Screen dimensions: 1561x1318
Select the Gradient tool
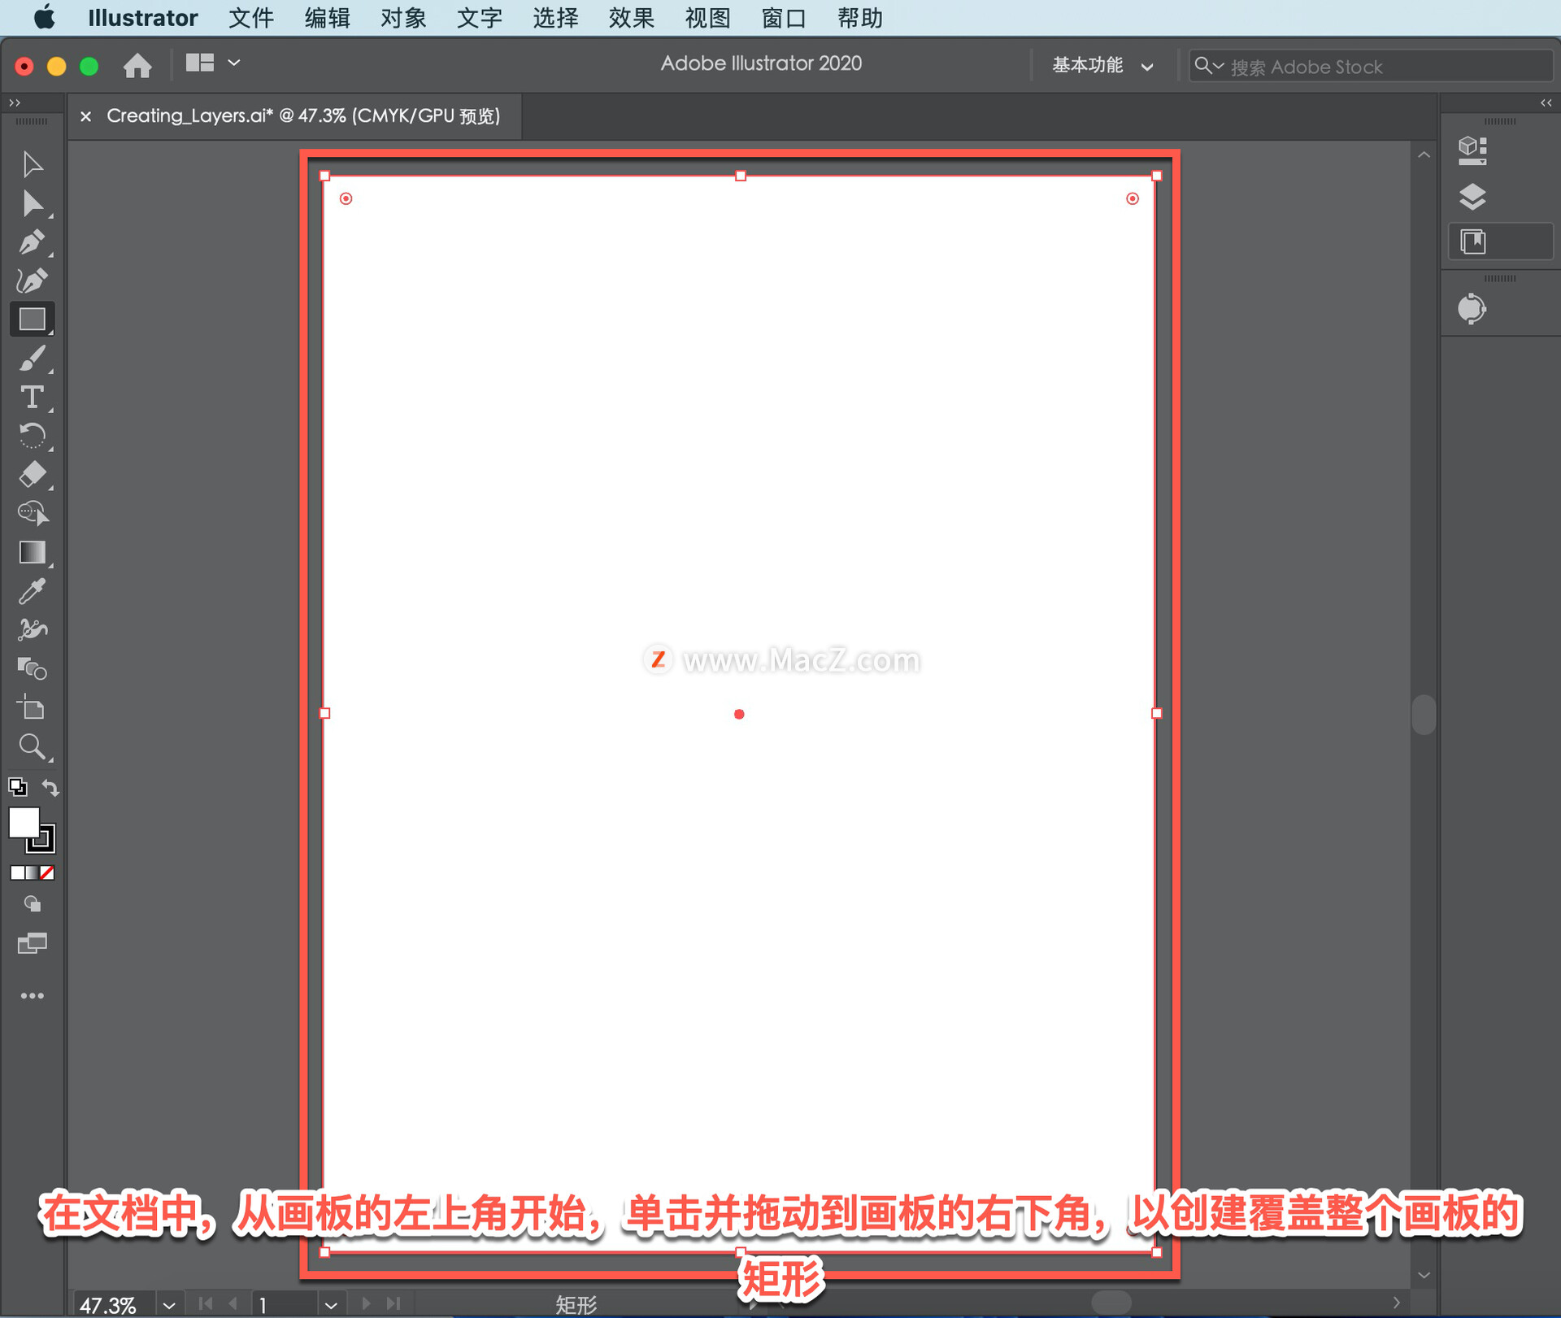(x=32, y=552)
